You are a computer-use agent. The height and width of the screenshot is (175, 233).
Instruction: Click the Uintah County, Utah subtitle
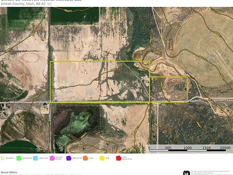(26, 4)
